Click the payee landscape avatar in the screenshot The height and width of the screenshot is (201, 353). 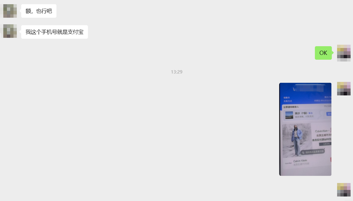(x=289, y=115)
